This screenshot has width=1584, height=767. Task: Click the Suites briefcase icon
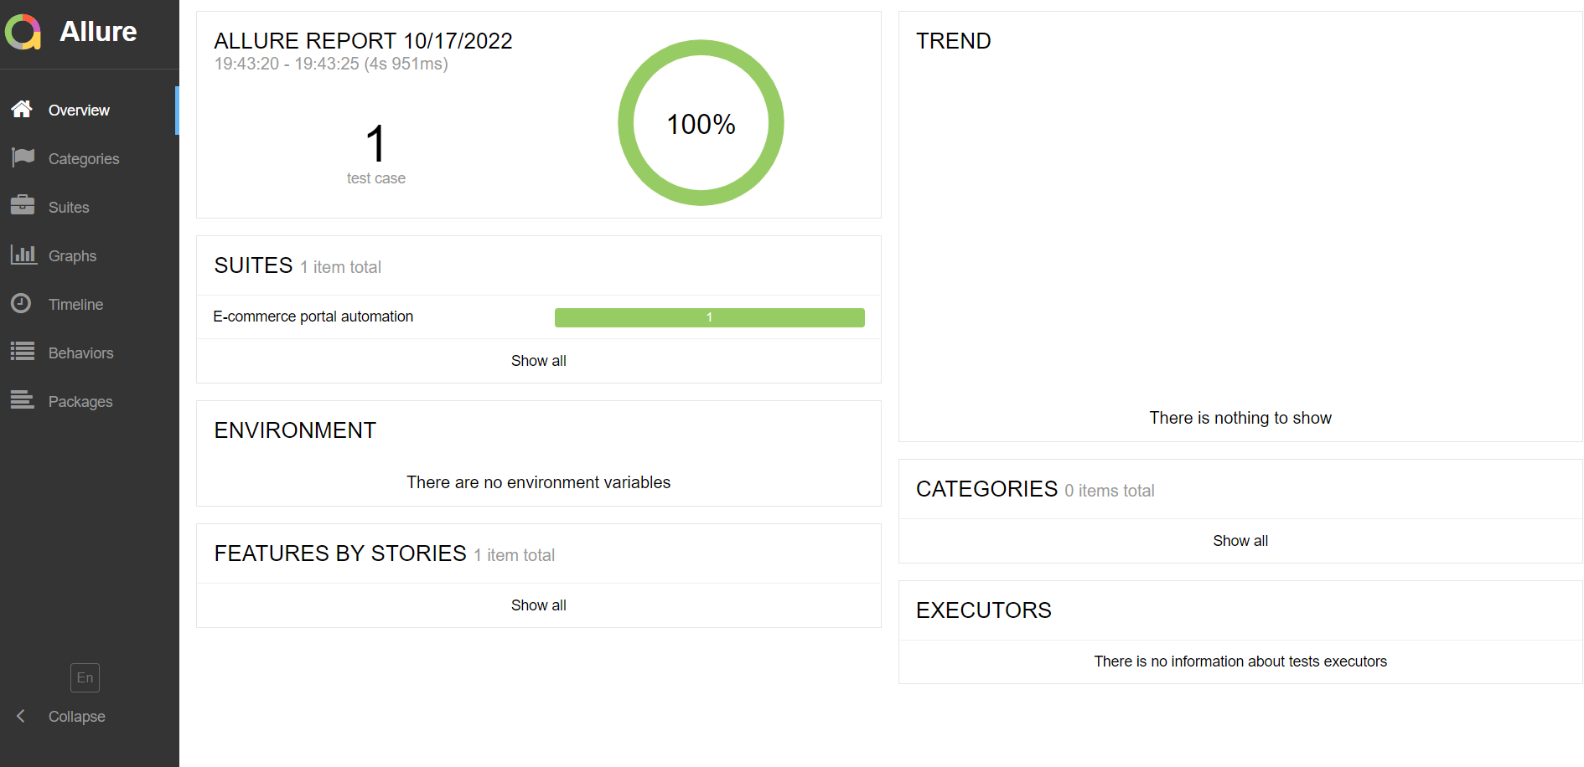pyautogui.click(x=22, y=206)
